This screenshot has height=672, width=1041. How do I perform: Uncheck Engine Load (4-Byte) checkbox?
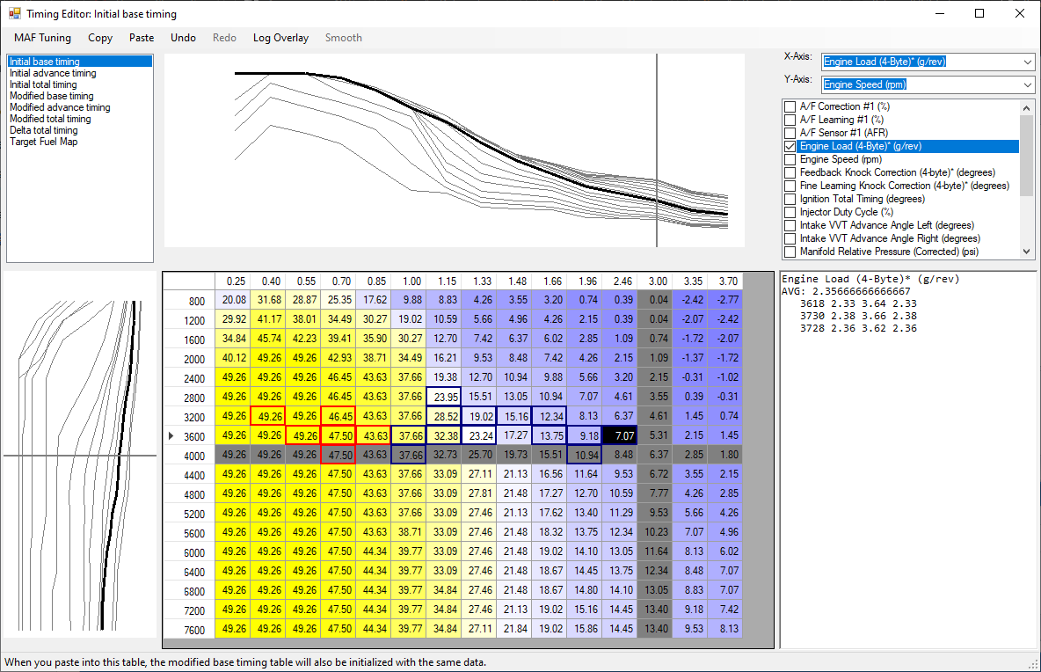790,146
